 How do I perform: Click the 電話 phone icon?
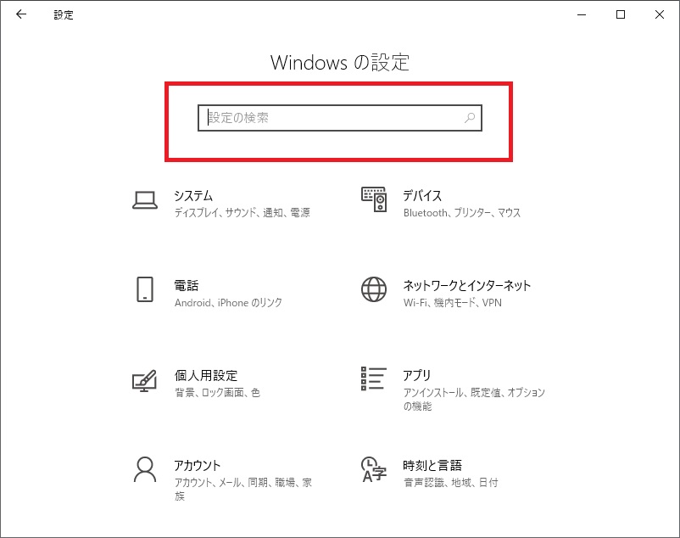tap(145, 289)
